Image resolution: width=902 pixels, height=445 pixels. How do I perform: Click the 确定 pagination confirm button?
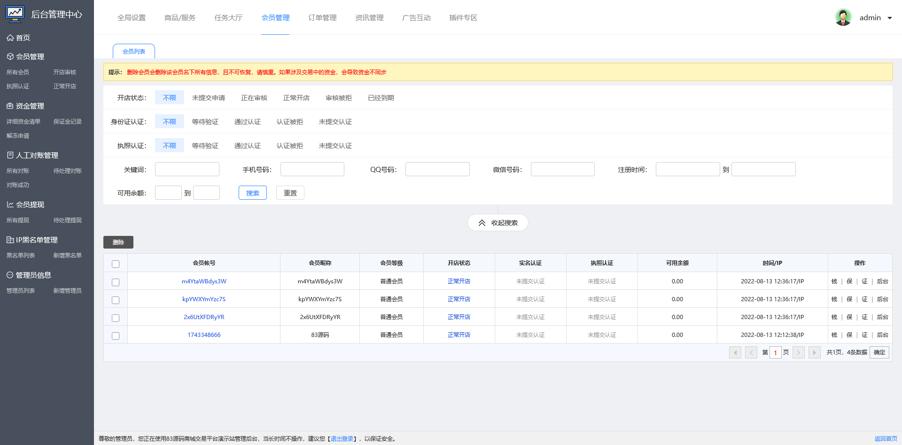879,352
